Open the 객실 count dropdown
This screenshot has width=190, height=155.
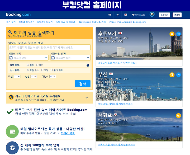(17, 77)
